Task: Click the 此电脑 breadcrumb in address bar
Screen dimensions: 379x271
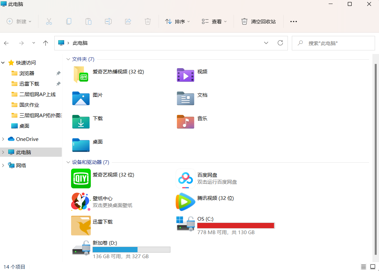Action: click(80, 43)
